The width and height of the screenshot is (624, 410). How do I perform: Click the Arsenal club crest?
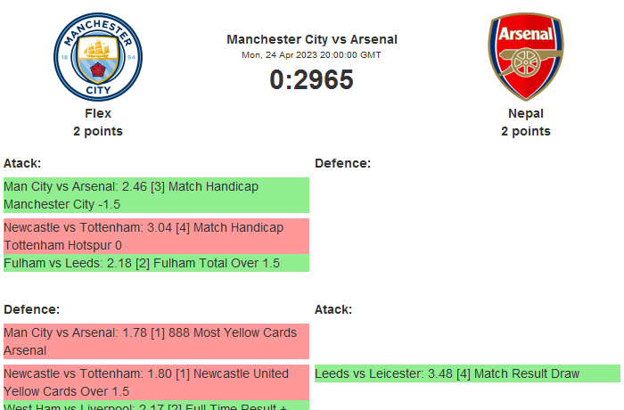(525, 56)
